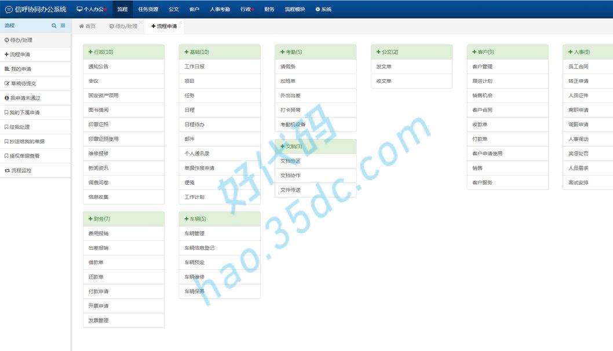Open the 人事考勤 top menu
Viewport: 613px width, 351px height.
click(220, 9)
